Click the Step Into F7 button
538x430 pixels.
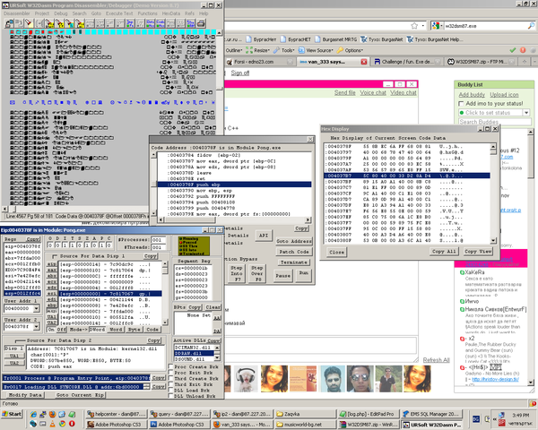[x=236, y=273]
